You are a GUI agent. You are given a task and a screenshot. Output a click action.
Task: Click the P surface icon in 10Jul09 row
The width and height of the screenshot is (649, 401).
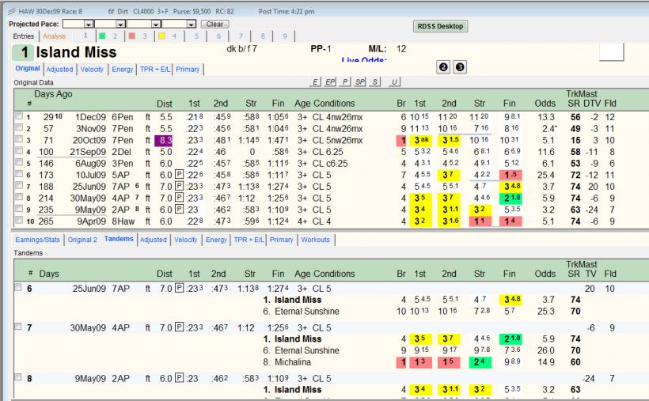pyautogui.click(x=179, y=175)
